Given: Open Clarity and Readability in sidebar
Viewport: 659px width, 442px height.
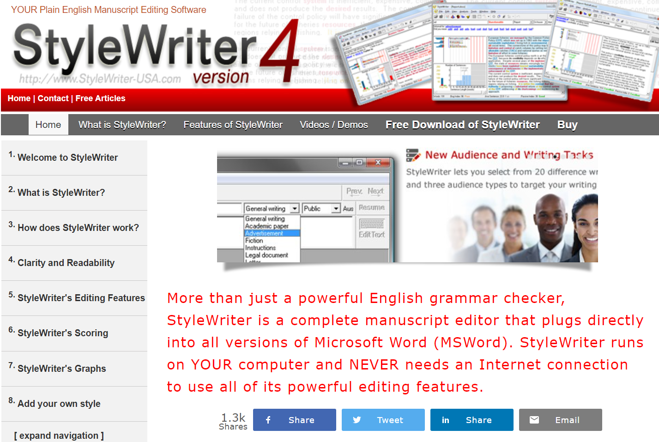Looking at the screenshot, I should (x=74, y=263).
